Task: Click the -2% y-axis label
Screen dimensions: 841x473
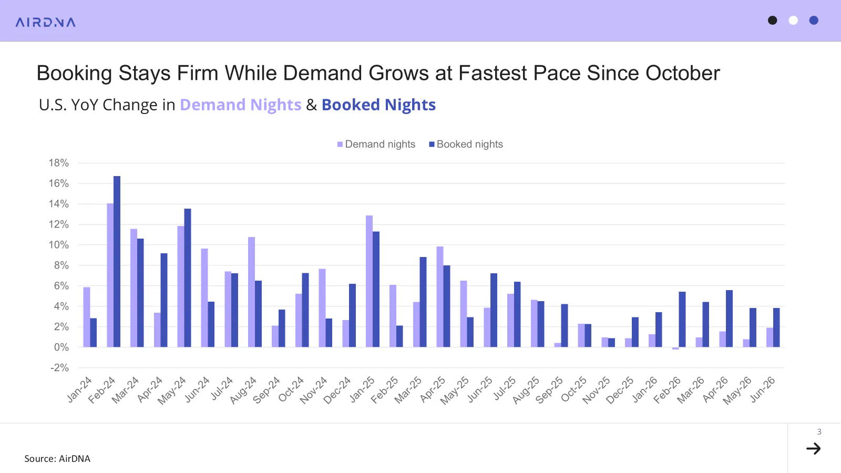Action: (x=59, y=368)
